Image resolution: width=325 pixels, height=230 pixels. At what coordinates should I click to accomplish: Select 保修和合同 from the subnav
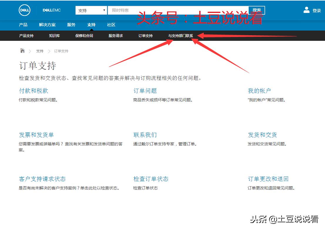click(x=85, y=36)
